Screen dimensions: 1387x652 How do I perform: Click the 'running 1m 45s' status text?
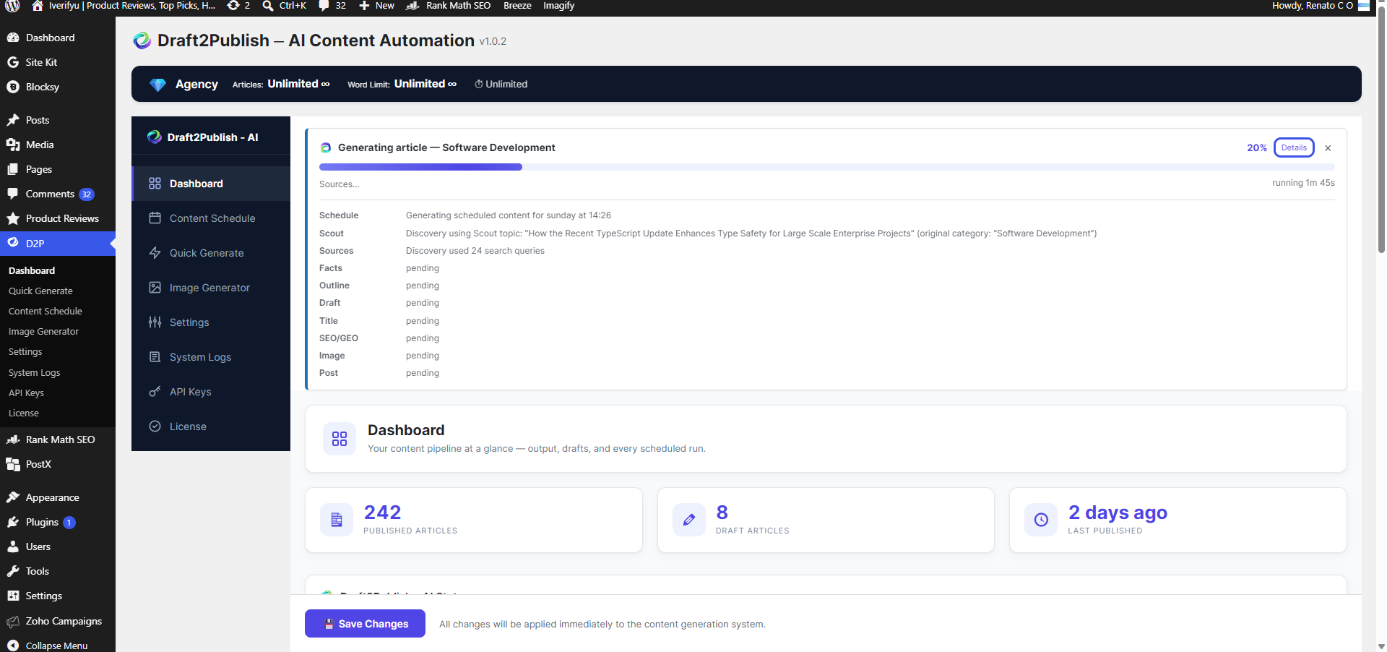pyautogui.click(x=1303, y=183)
